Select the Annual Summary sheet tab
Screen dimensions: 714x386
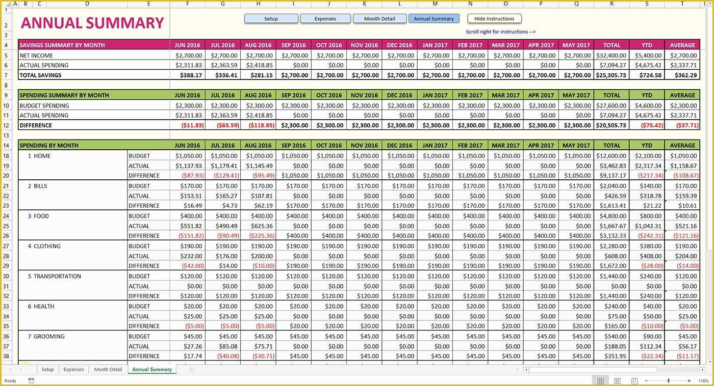click(152, 370)
